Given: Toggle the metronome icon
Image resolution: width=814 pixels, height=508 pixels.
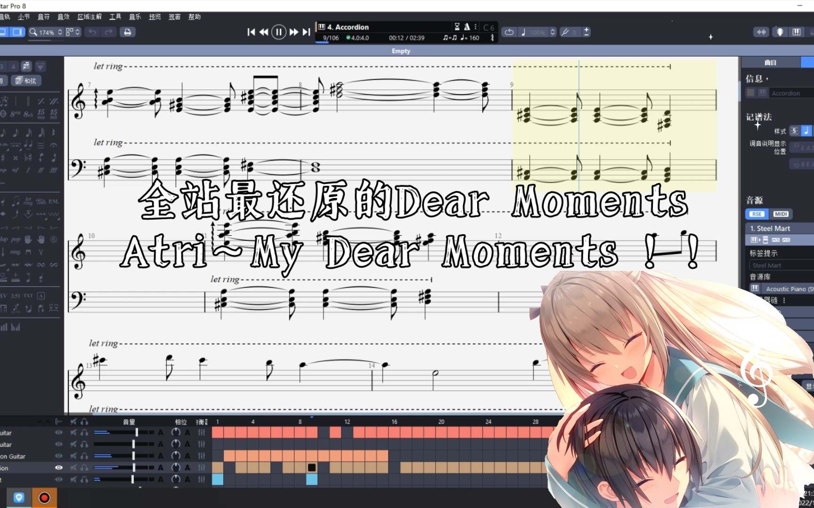Looking at the screenshot, I should (x=467, y=27).
